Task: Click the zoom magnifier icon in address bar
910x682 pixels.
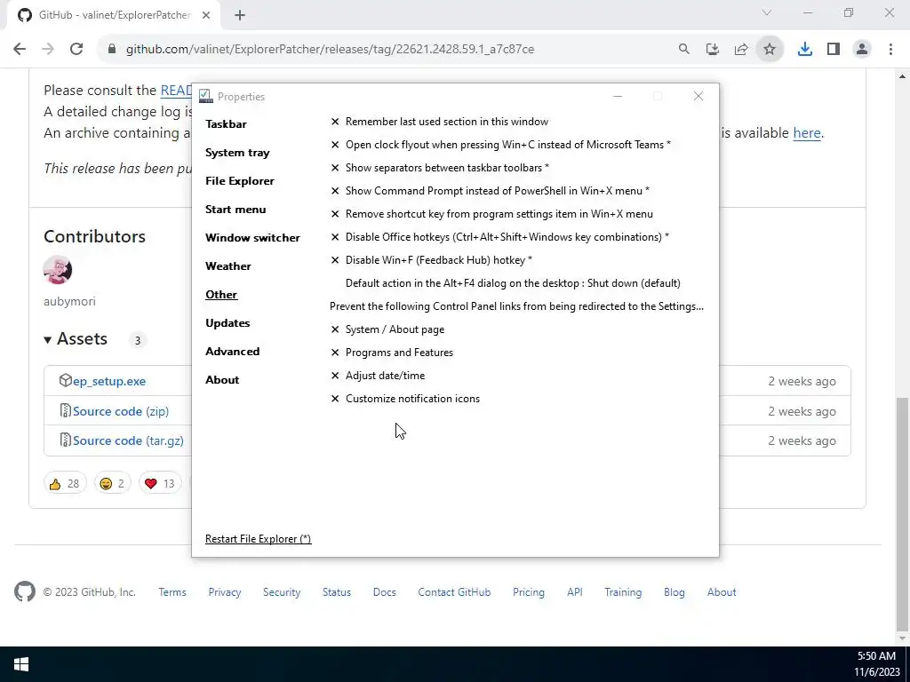Action: [684, 50]
